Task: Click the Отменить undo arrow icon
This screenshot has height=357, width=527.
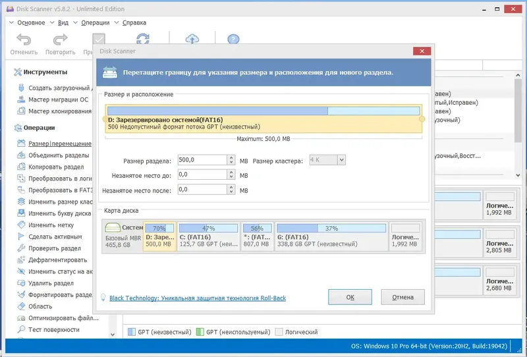Action: click(24, 40)
